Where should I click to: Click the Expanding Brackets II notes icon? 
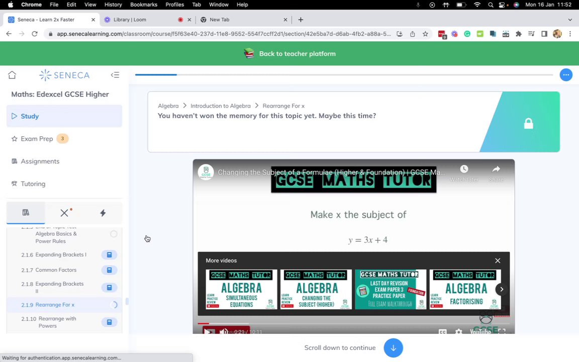[109, 288]
